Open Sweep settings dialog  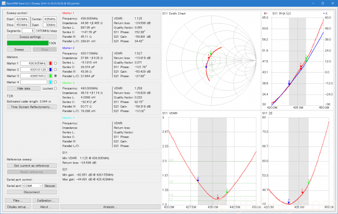(32, 37)
